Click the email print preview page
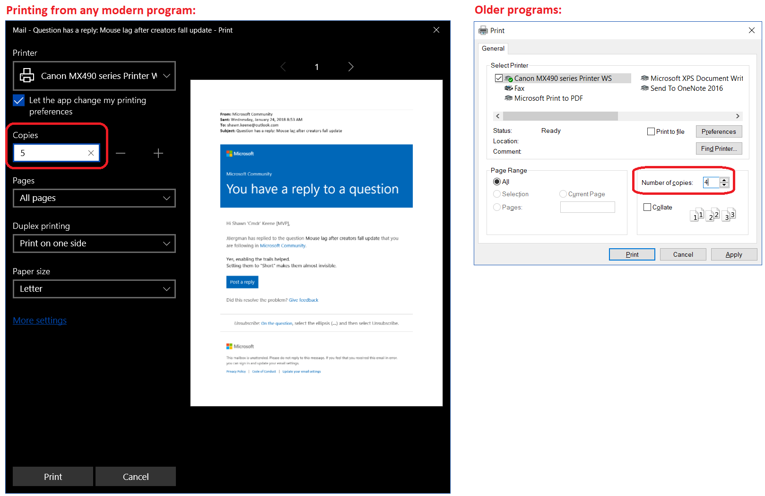Image resolution: width=765 pixels, height=496 pixels. tap(316, 243)
